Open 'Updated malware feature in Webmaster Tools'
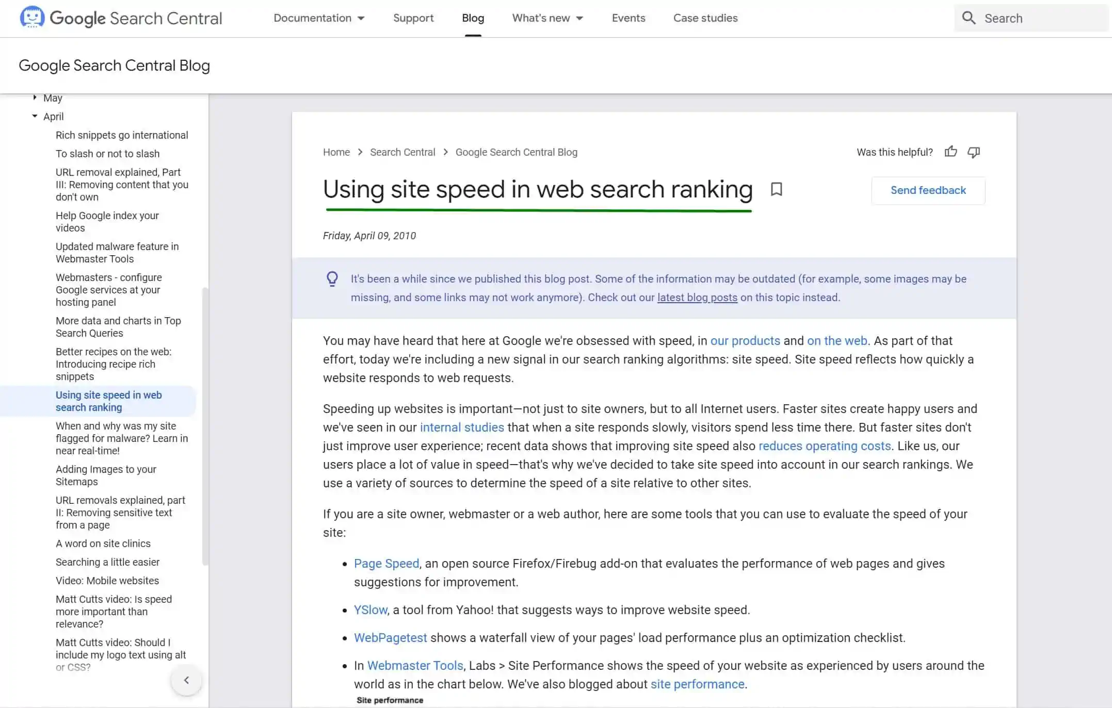 point(117,253)
